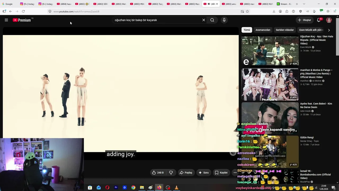
Task: Run search with the magnifier button
Action: coord(212,20)
